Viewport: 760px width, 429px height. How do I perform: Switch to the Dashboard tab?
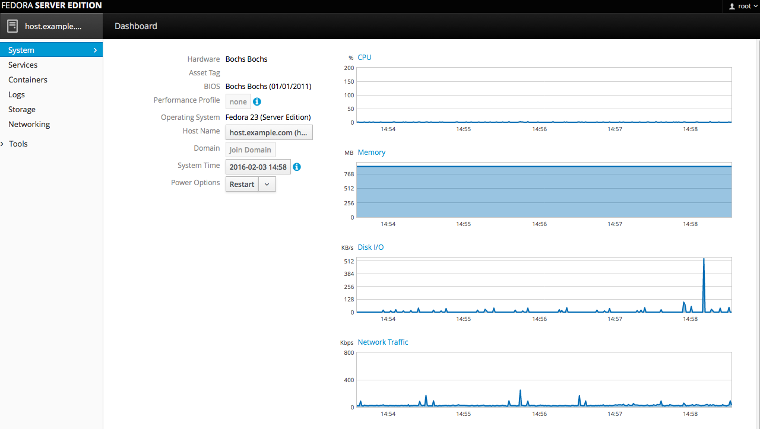click(136, 26)
